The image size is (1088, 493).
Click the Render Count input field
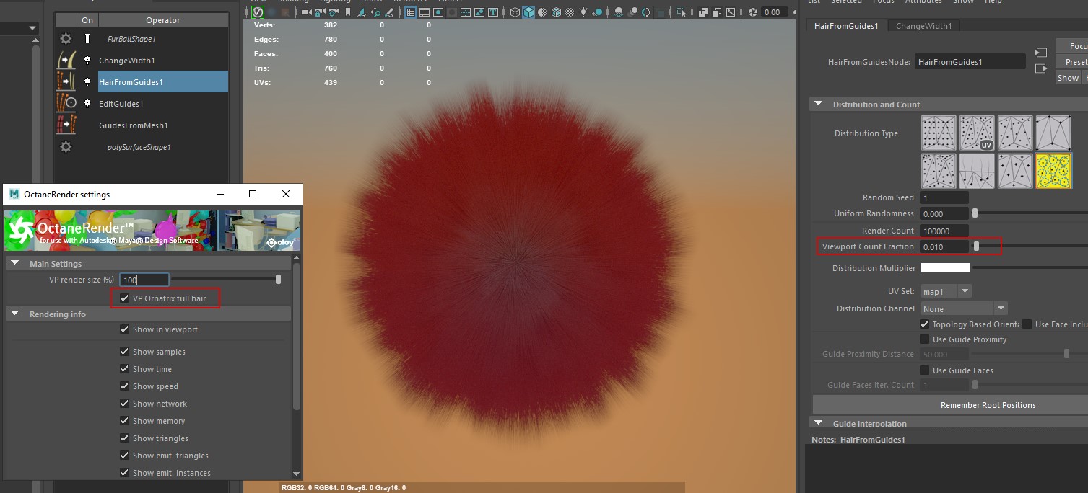(944, 231)
